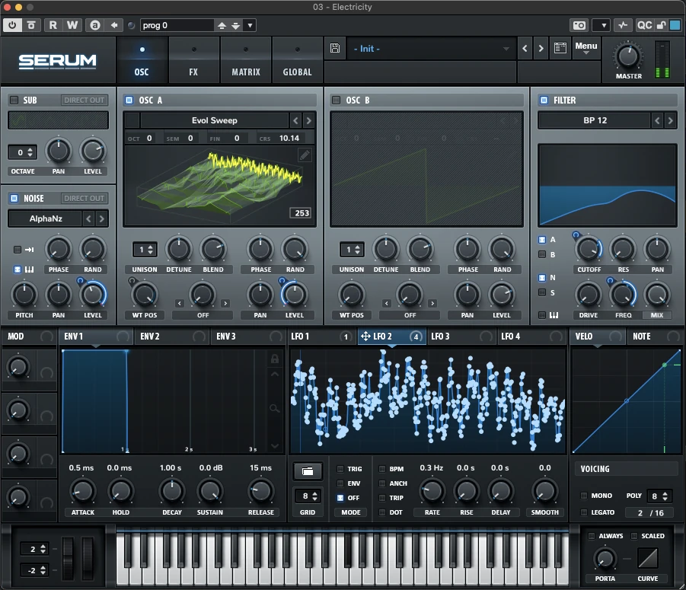The height and width of the screenshot is (590, 686).
Task: Open the LFO shape folder icon
Action: (308, 471)
